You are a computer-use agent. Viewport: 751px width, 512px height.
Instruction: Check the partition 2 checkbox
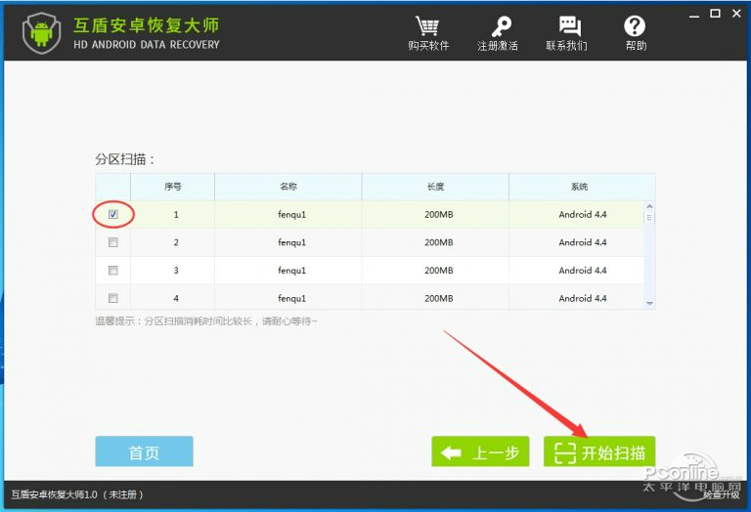(113, 242)
